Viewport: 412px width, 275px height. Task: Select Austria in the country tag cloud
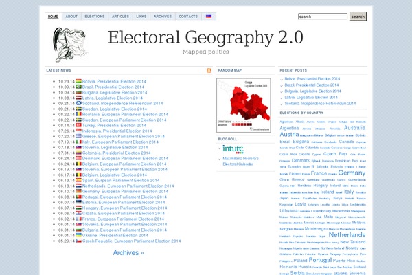(x=289, y=135)
